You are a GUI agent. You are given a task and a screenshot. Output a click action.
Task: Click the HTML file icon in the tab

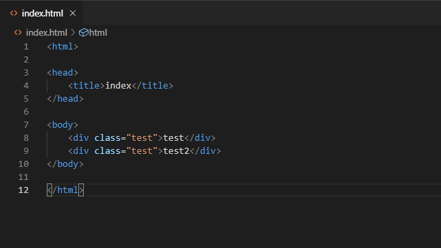pyautogui.click(x=14, y=13)
